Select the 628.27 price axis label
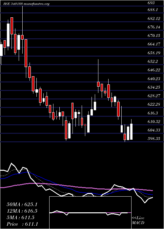Viewport: 164px width, 229px height. [154, 96]
